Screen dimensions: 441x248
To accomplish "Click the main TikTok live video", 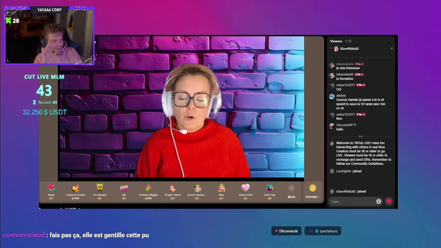I will [182, 107].
